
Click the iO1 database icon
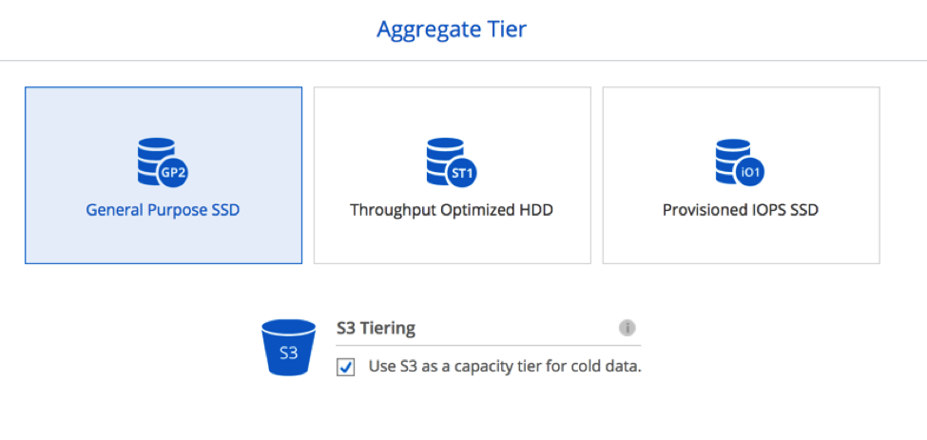tap(737, 162)
